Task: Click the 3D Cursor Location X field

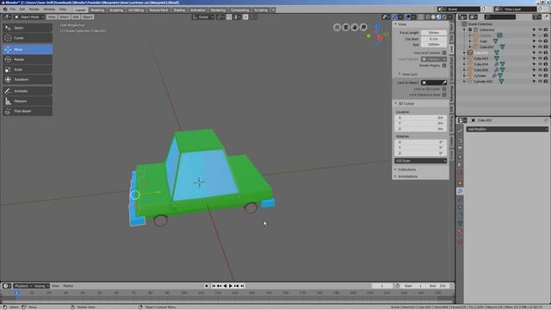Action: coord(421,118)
